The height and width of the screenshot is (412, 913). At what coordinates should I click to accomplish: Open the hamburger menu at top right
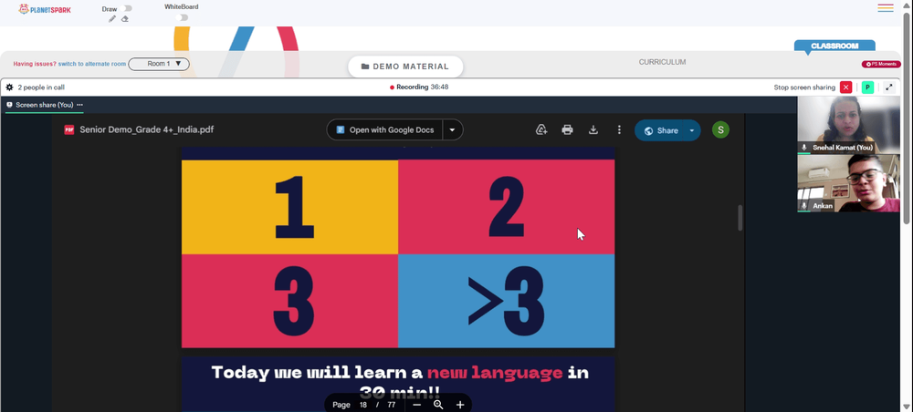coord(886,8)
